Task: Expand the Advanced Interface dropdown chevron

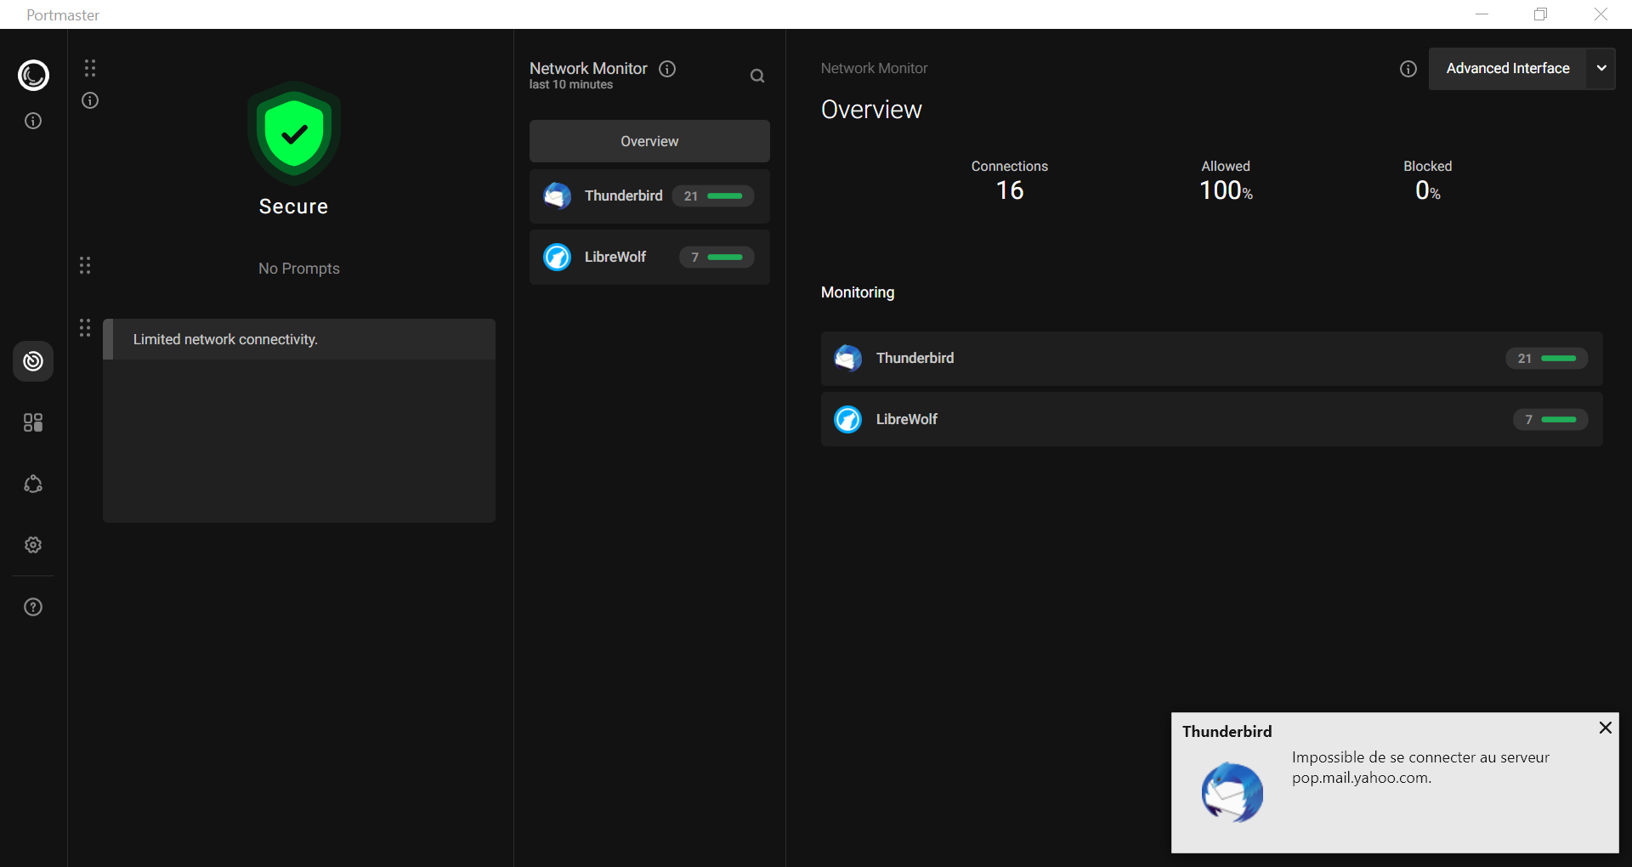Action: (x=1602, y=69)
